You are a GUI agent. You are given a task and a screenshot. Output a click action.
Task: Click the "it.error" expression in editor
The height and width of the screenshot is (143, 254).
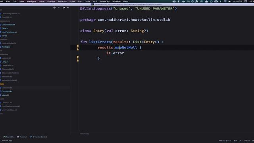(115, 53)
